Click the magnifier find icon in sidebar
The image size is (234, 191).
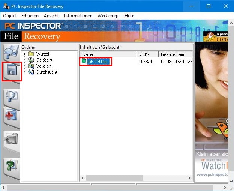pos(12,96)
